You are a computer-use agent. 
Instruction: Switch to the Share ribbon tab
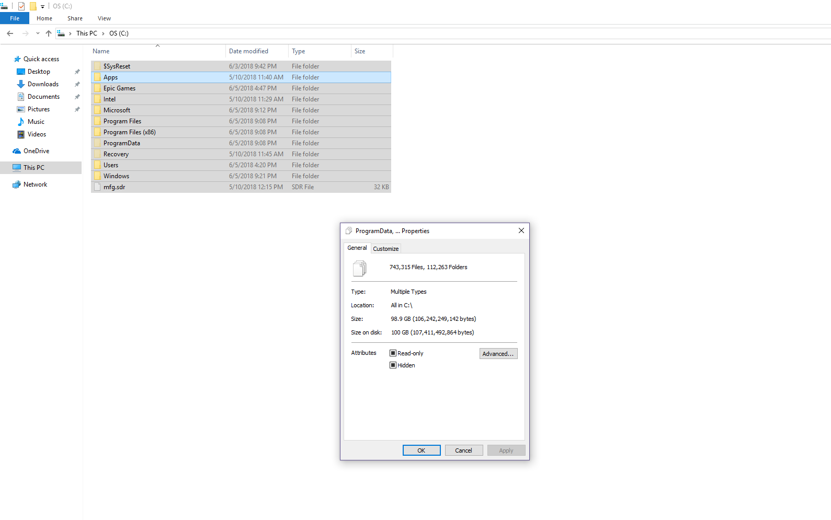(75, 18)
